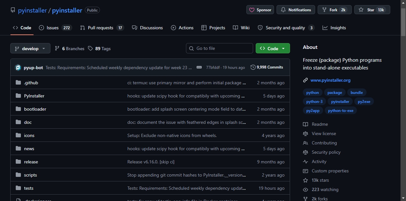
Task: Click the Star 13k button
Action: coord(372,10)
